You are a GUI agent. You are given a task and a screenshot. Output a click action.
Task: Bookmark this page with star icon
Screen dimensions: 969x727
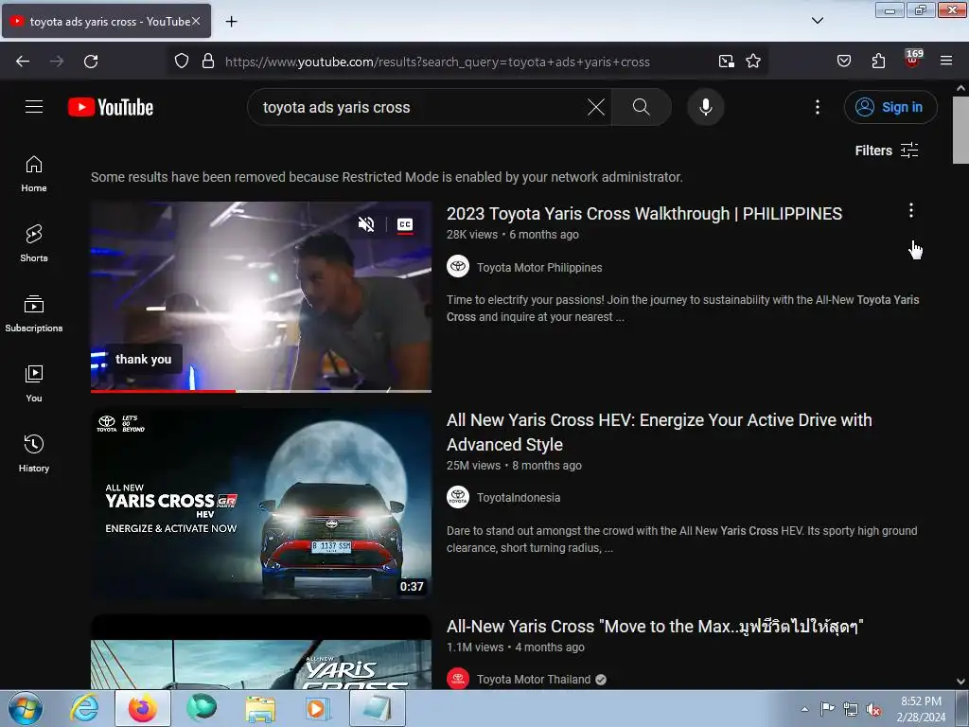[752, 62]
